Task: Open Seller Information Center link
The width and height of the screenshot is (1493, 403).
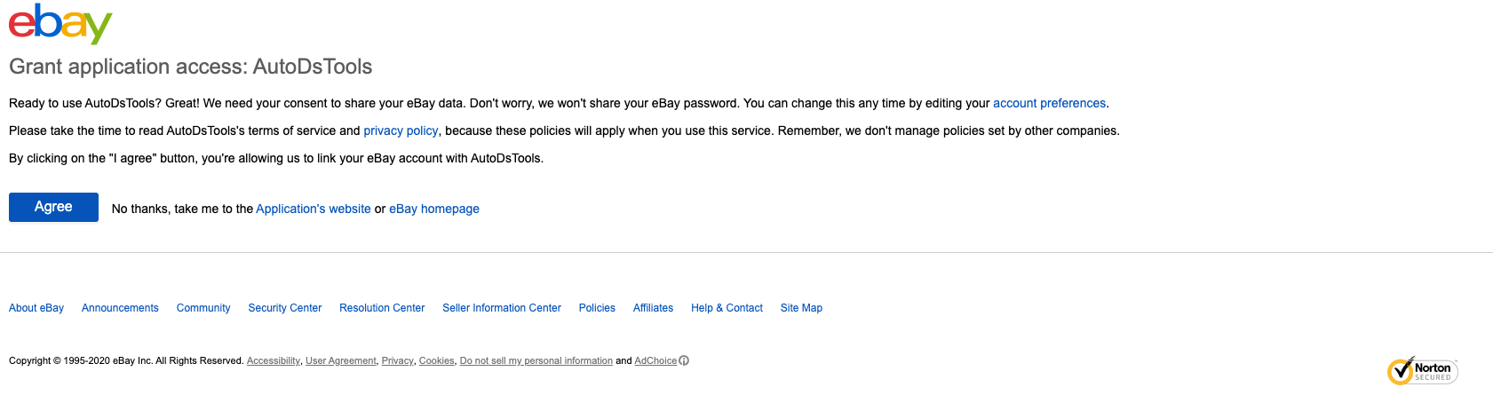Action: [x=502, y=308]
